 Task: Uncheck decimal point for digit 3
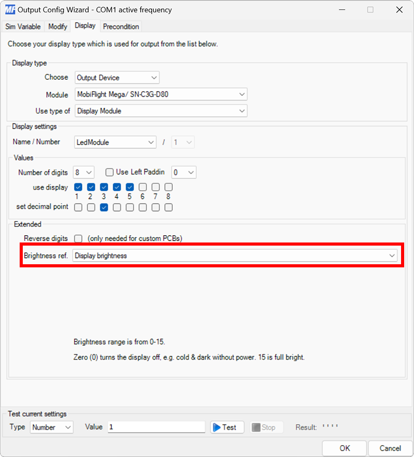coord(104,207)
